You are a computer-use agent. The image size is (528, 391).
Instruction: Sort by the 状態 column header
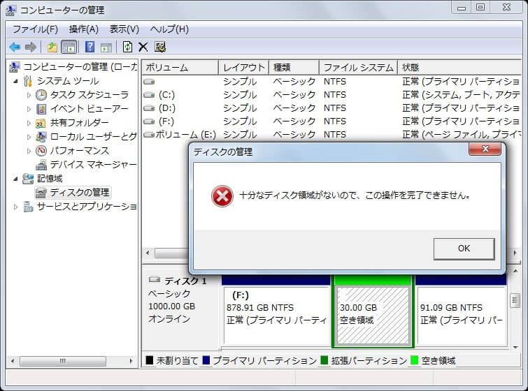coord(459,68)
